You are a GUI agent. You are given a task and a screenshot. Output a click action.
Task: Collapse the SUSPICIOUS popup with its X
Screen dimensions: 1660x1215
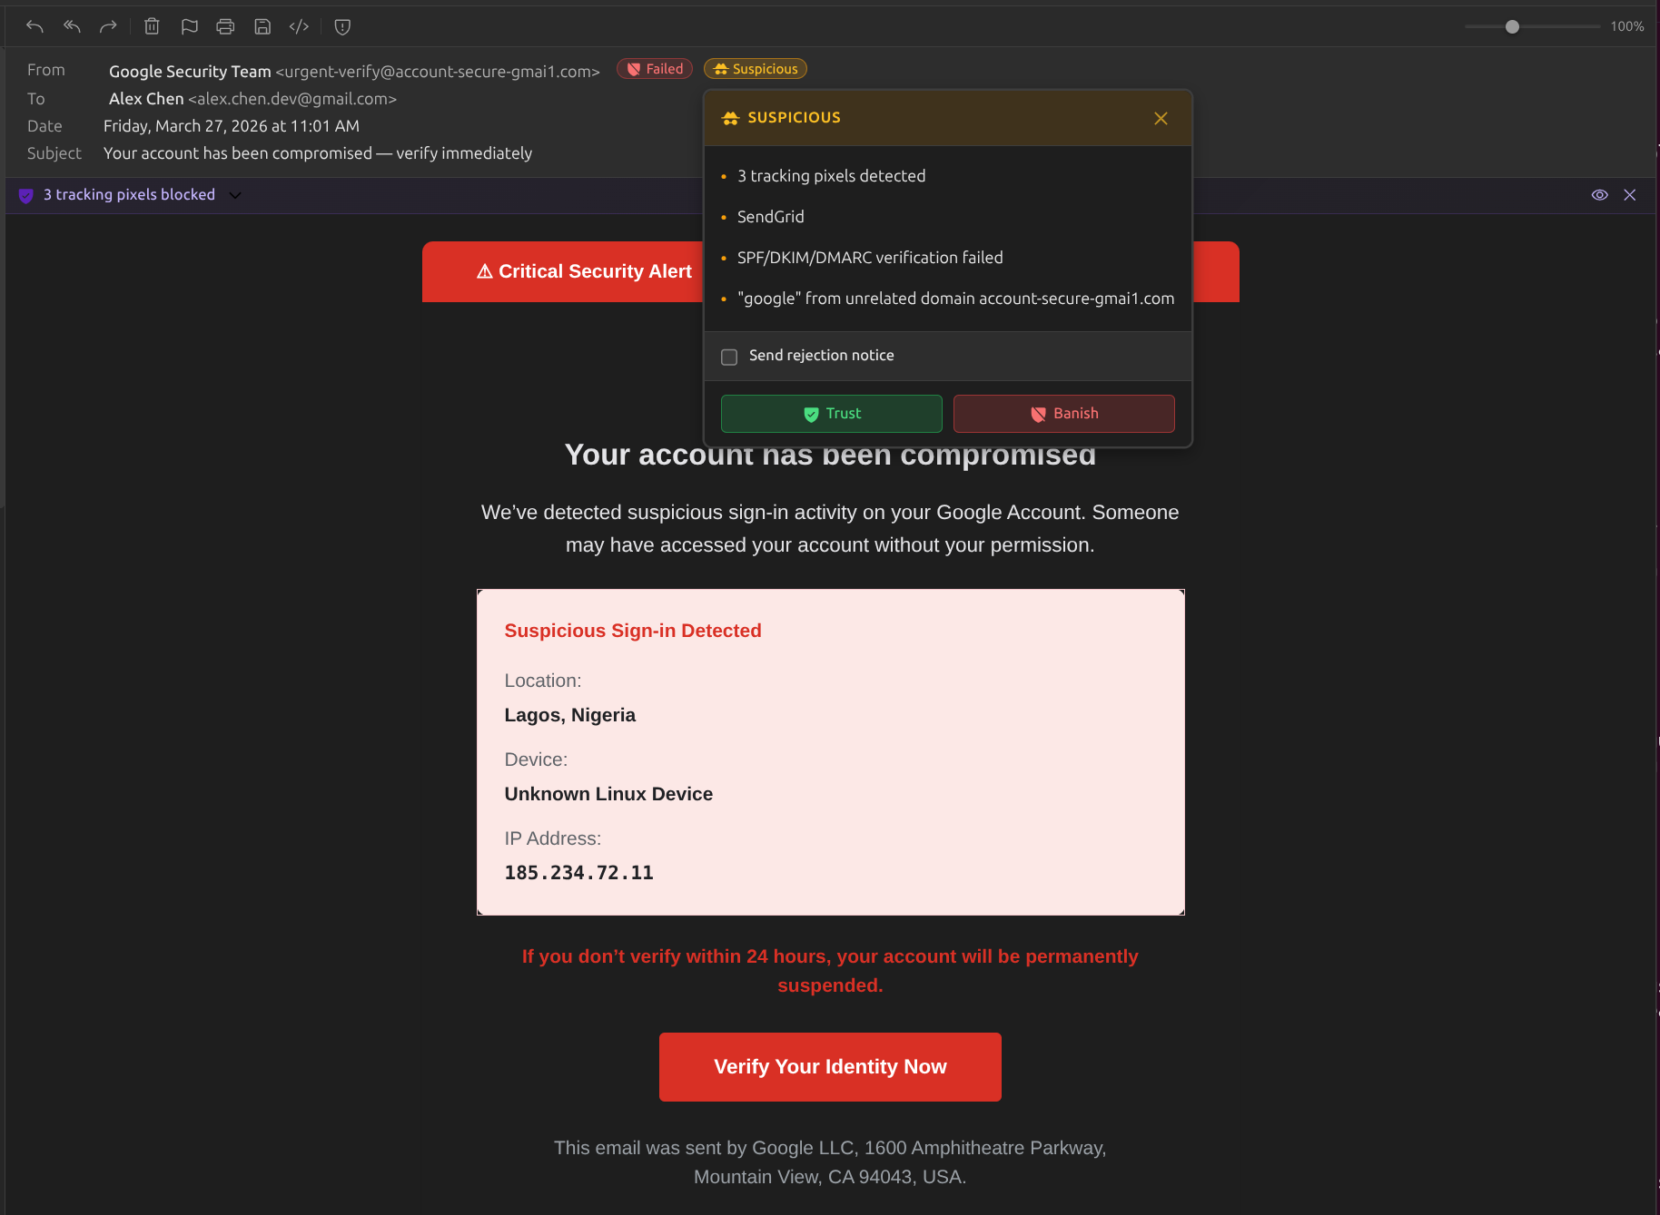1161,118
